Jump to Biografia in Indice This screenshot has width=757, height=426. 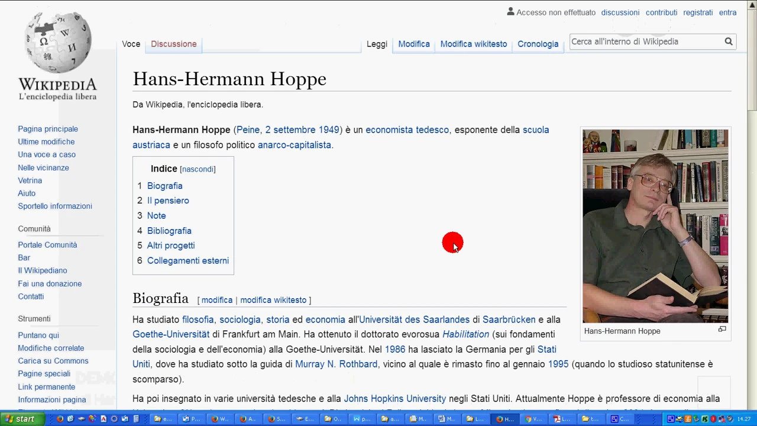tap(164, 186)
